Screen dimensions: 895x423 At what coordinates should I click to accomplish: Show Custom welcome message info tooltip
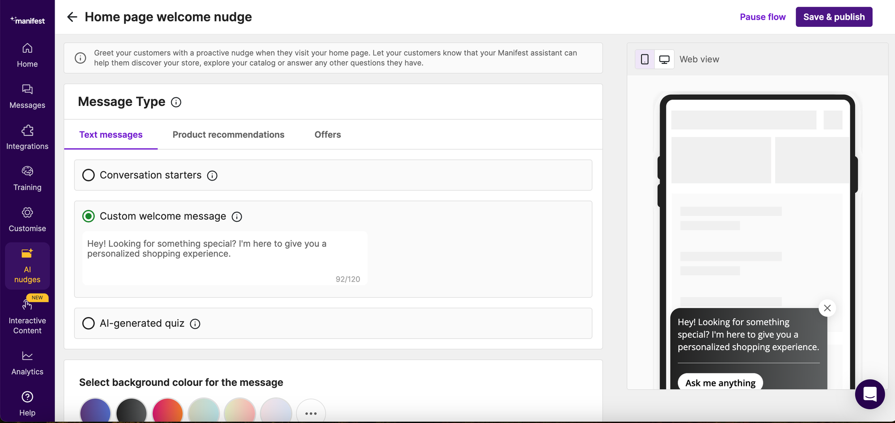tap(237, 216)
